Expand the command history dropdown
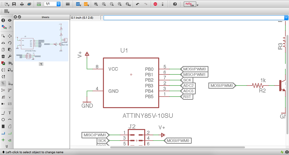 click(286, 18)
